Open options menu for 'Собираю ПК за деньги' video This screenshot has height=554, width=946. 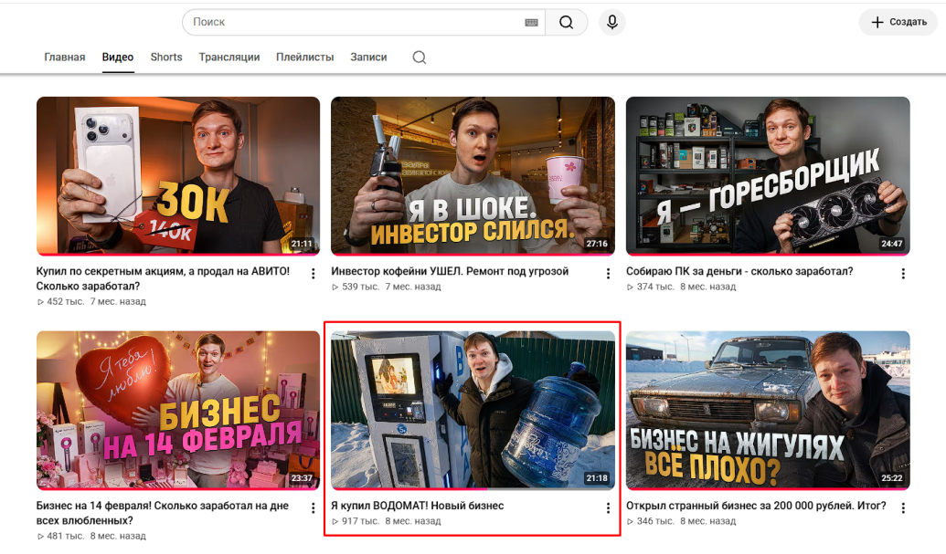[903, 274]
